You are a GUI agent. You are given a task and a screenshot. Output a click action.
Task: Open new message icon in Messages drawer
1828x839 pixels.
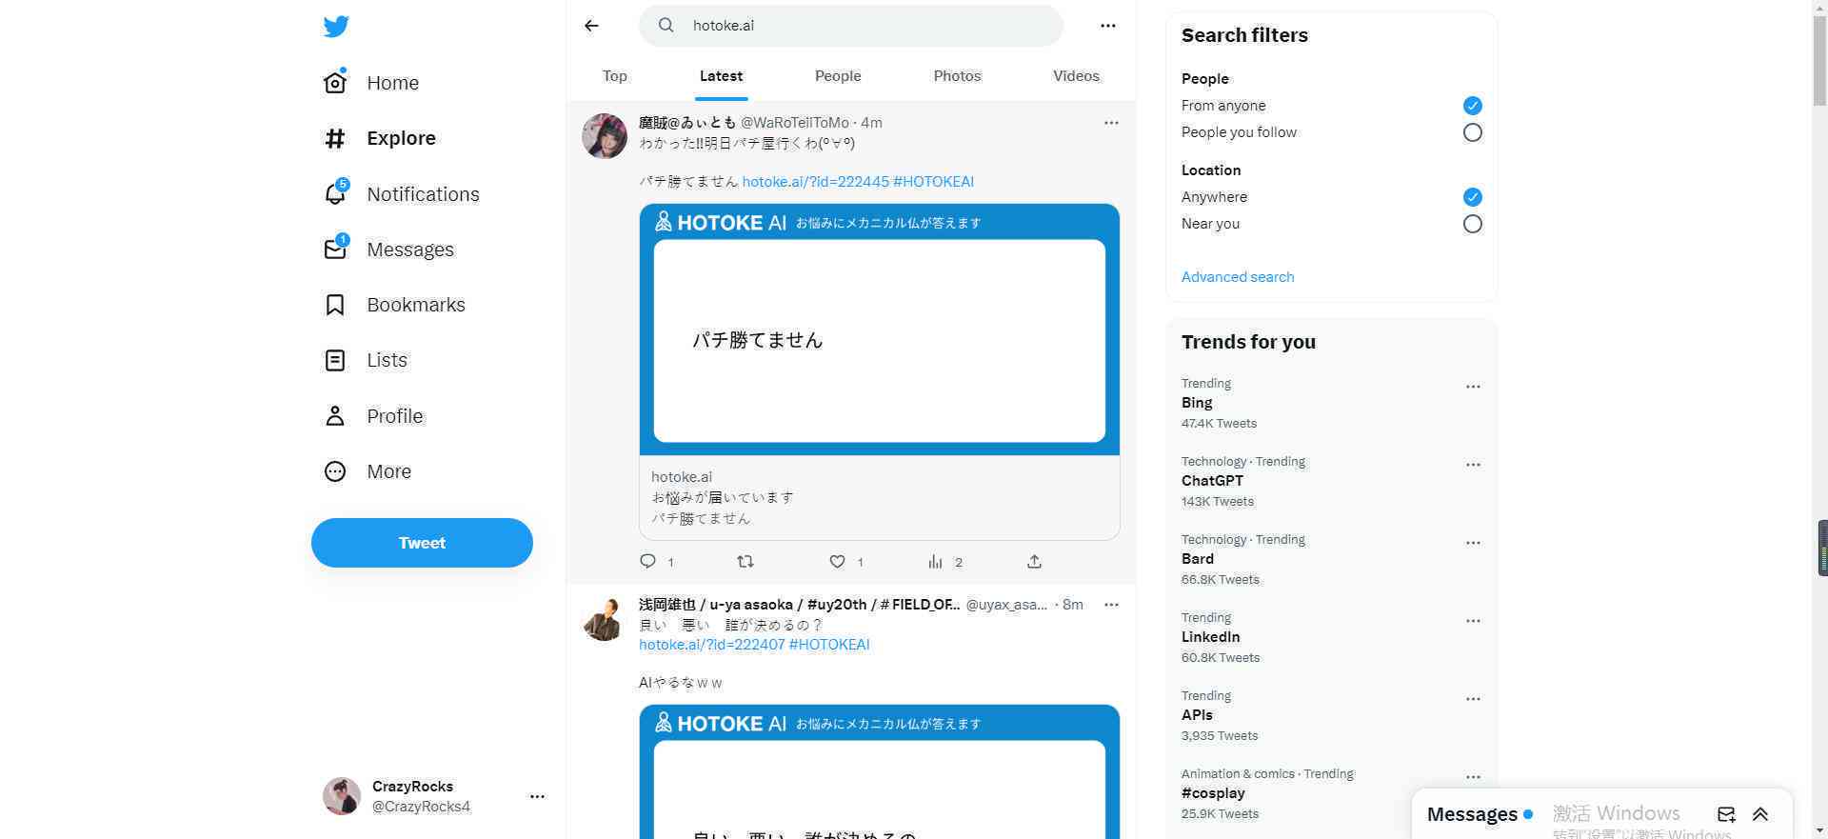(1726, 814)
